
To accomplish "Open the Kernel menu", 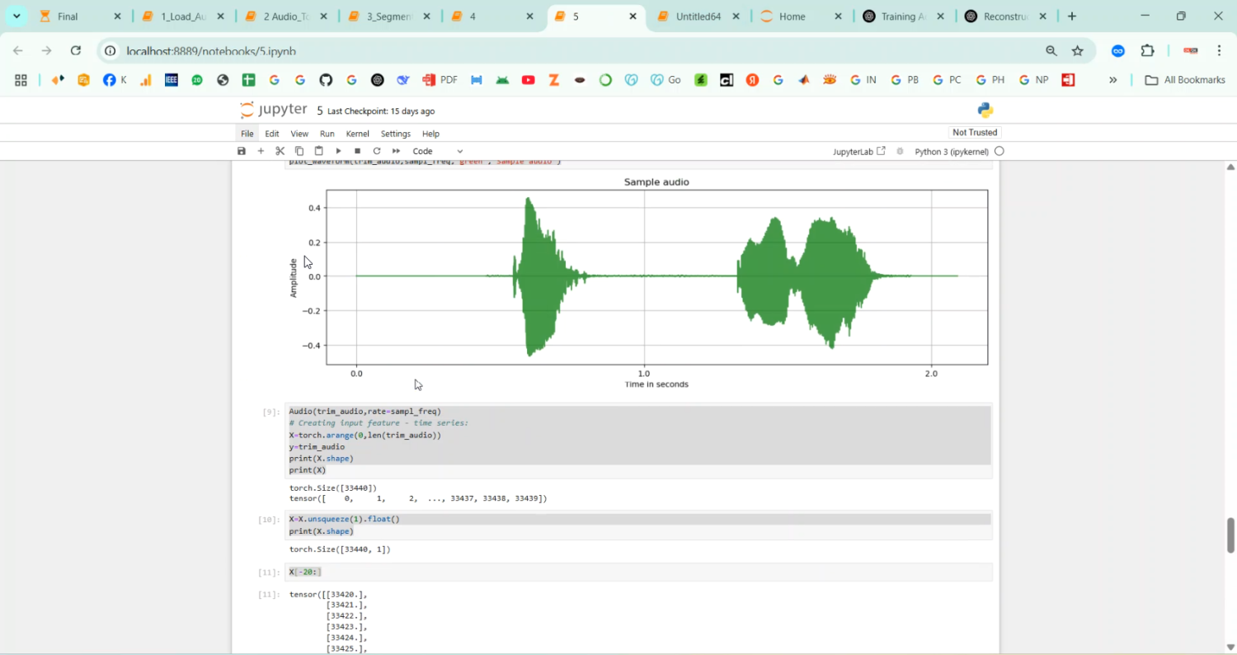I will 357,133.
